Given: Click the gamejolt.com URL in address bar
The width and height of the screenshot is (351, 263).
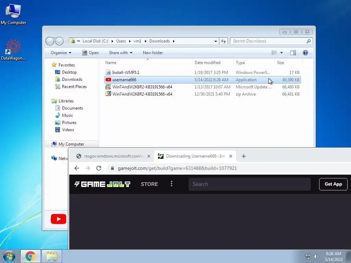Looking at the screenshot, I should point(177,168).
